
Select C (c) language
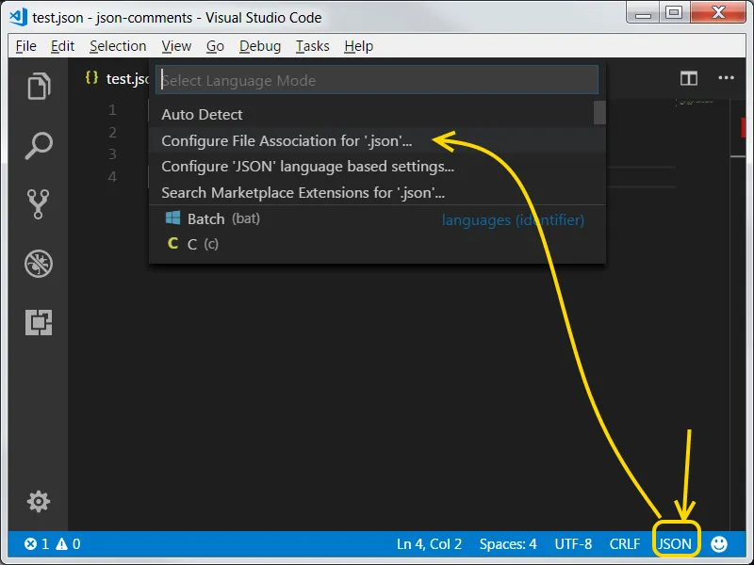(x=377, y=244)
